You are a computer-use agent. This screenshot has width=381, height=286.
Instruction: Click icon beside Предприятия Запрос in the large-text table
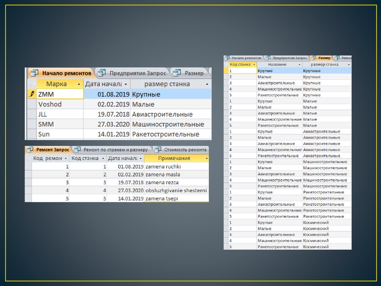point(102,73)
